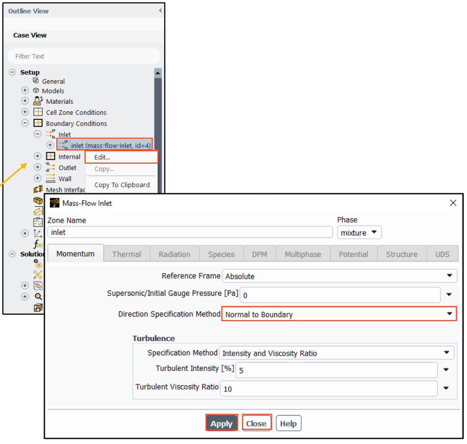Expand the Internal boundary node
The width and height of the screenshot is (467, 444).
[x=37, y=156]
